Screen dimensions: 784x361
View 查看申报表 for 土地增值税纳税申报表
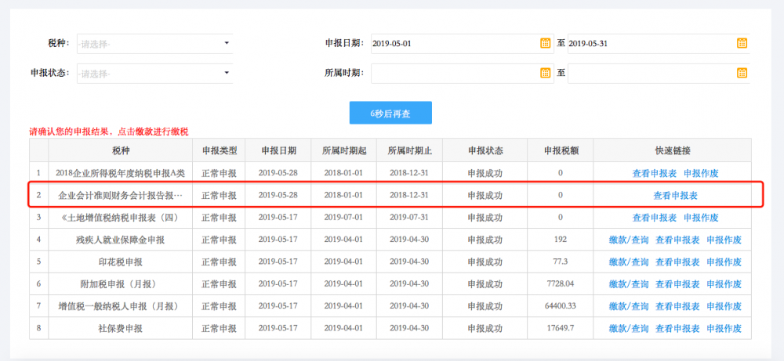click(x=655, y=217)
